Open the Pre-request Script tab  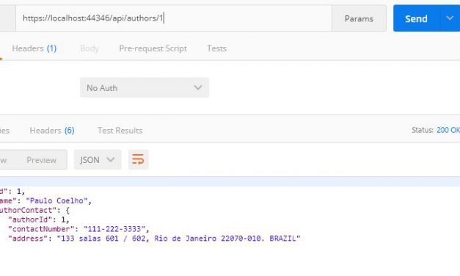coord(153,48)
